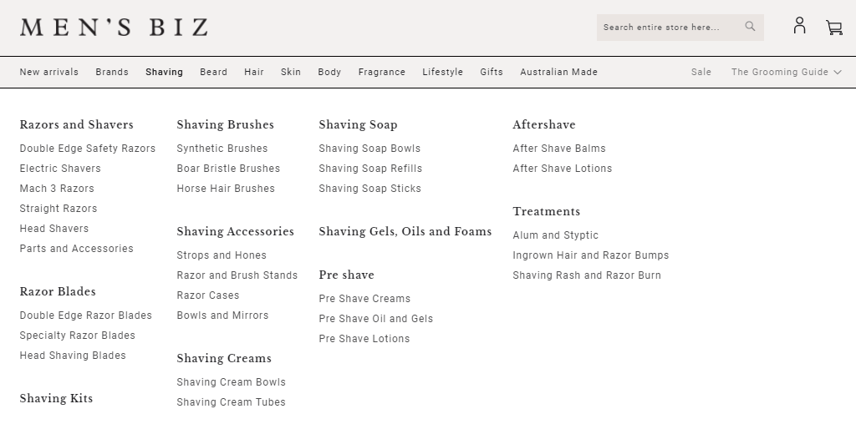Browse Shaving Cream Bowls
This screenshot has height=424, width=856.
click(231, 382)
